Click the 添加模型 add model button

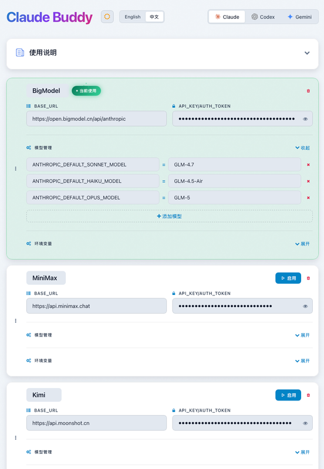click(170, 216)
